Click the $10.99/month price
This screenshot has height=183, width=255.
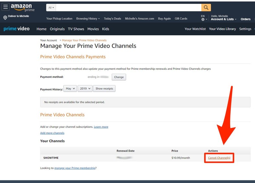[x=181, y=158]
